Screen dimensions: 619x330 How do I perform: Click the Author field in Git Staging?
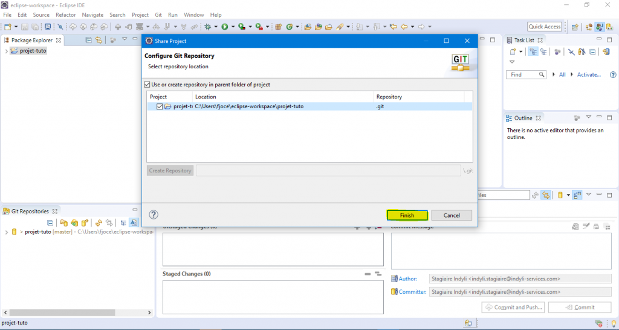pos(520,279)
